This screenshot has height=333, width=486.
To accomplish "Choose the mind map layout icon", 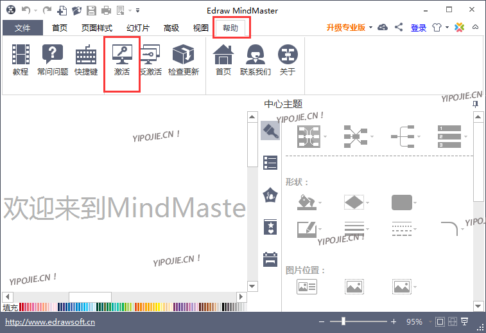I will pyautogui.click(x=309, y=136).
